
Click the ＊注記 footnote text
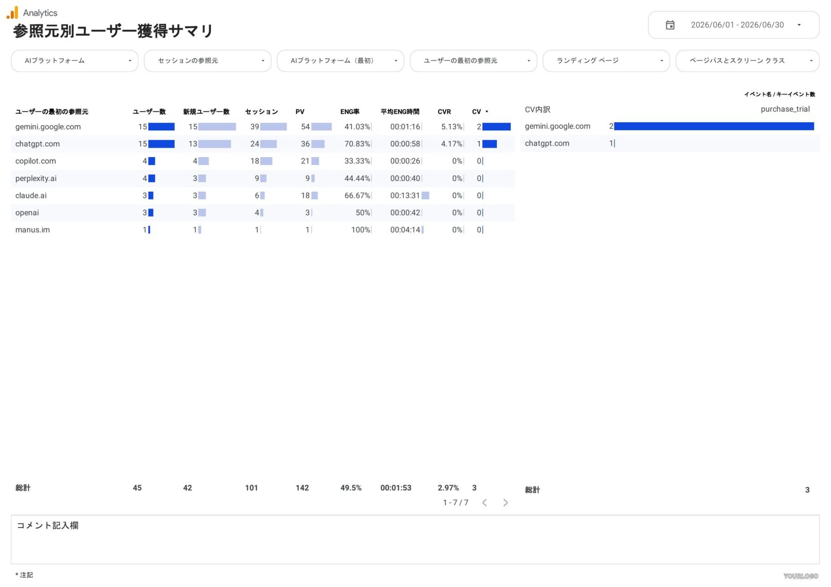click(24, 575)
